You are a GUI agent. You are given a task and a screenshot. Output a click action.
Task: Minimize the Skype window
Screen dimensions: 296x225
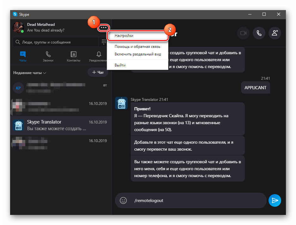(x=250, y=14)
